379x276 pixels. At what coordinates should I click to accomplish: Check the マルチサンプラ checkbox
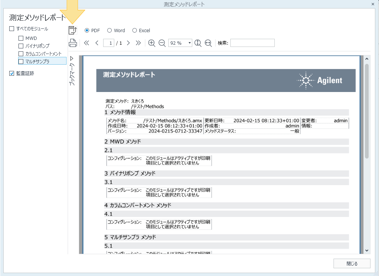pos(21,61)
